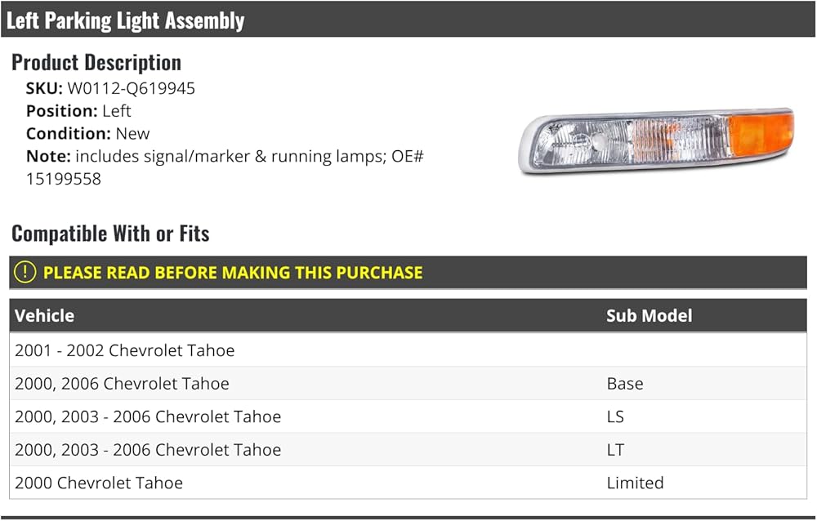
Task: Select the 2000, 2006 Chevrolet Tahoe row
Action: 408,384
